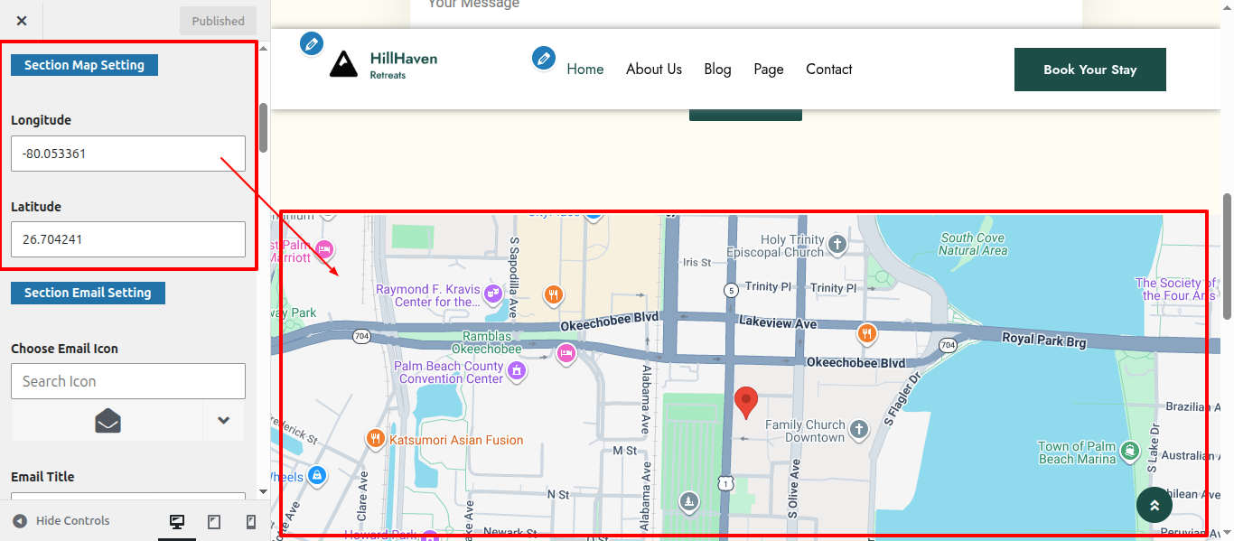Click the restaurant marker near S Sapodilla Ave
Image resolution: width=1234 pixels, height=541 pixels.
(x=554, y=294)
